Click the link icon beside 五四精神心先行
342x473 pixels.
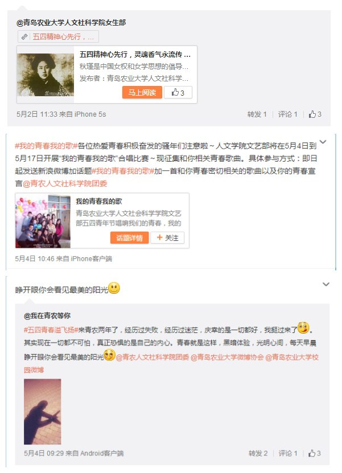(24, 37)
